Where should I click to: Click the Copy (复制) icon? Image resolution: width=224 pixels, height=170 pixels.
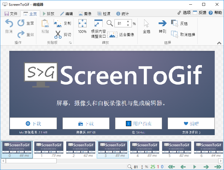tap(58, 23)
